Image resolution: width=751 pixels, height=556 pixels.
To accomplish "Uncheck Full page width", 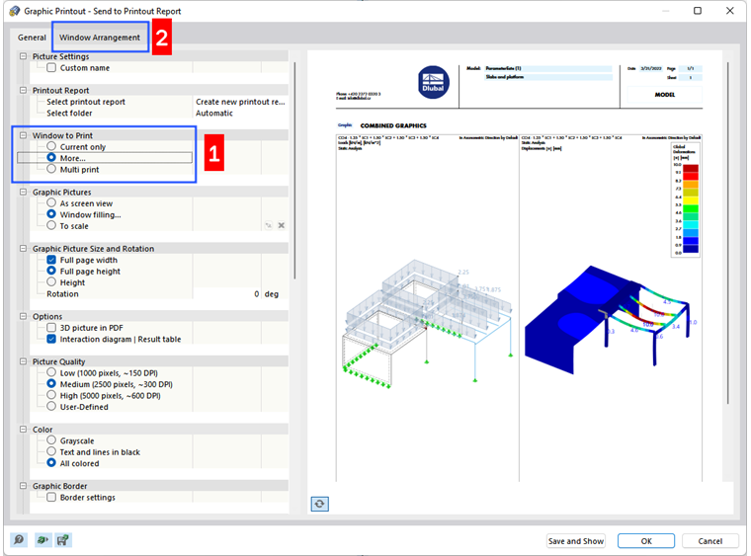I will point(51,260).
